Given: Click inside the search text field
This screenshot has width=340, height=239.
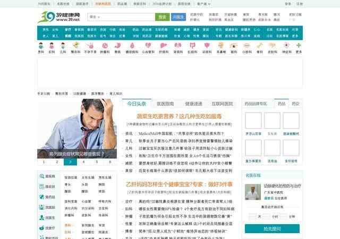Looking at the screenshot, I should tap(127, 17).
